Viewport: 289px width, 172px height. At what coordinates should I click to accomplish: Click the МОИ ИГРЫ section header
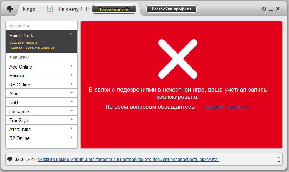(x=19, y=26)
